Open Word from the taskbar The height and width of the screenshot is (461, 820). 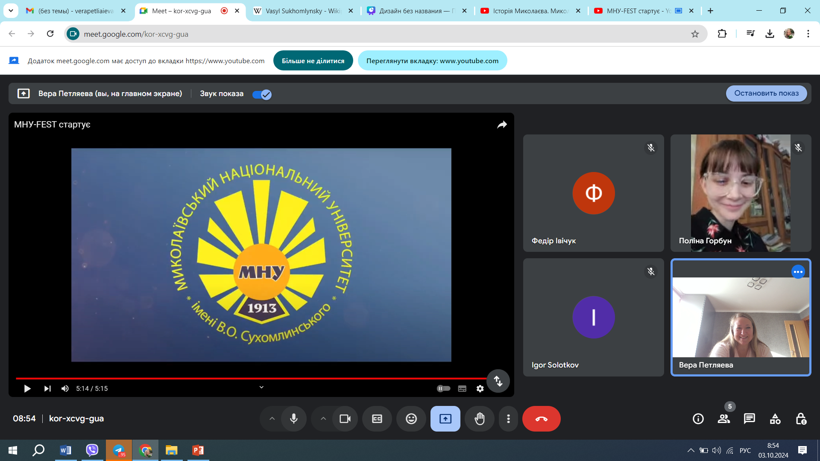[66, 450]
